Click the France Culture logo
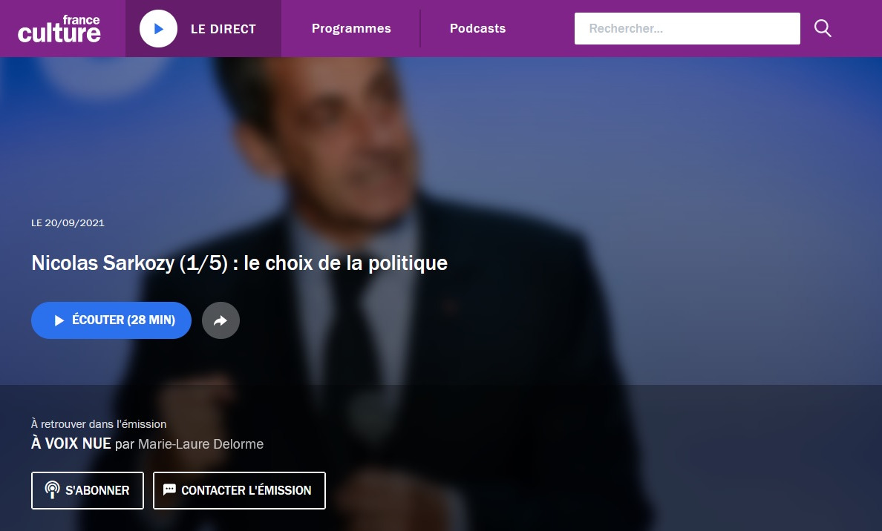The height and width of the screenshot is (531, 882). coord(59,29)
